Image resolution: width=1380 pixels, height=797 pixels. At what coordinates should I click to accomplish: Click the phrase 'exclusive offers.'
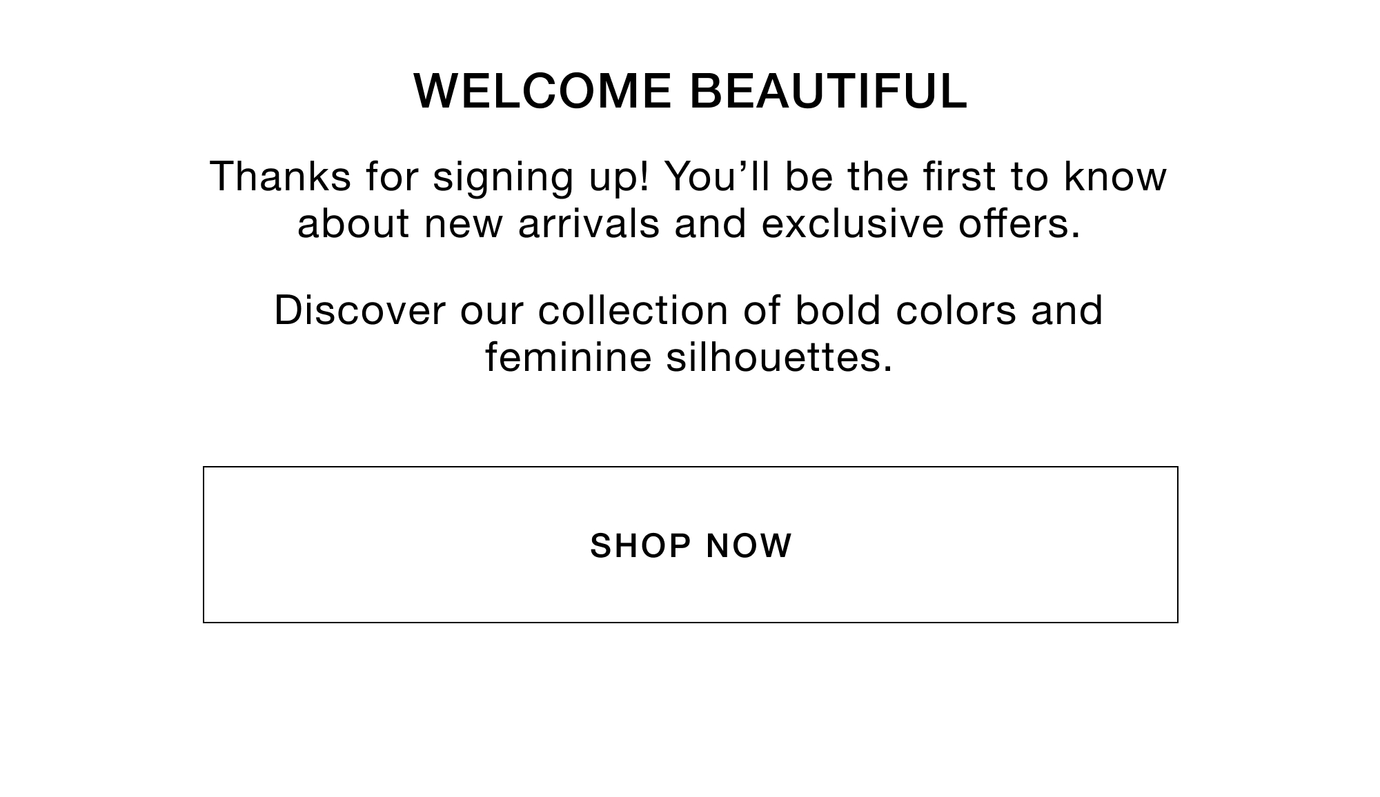(921, 224)
